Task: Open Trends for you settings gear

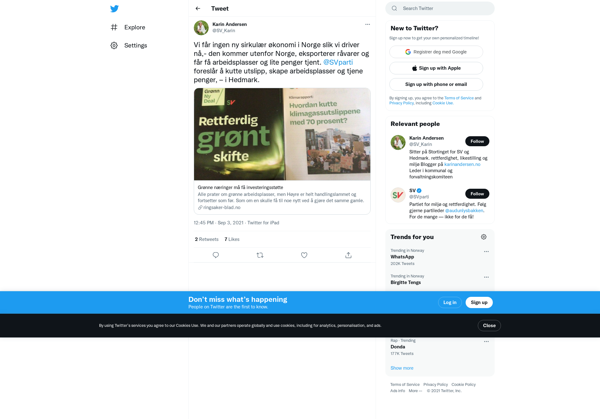Action: [x=484, y=237]
